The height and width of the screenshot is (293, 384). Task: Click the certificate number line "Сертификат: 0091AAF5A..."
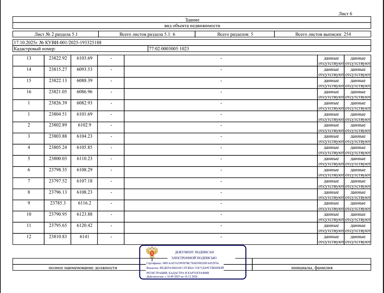[x=183, y=263]
